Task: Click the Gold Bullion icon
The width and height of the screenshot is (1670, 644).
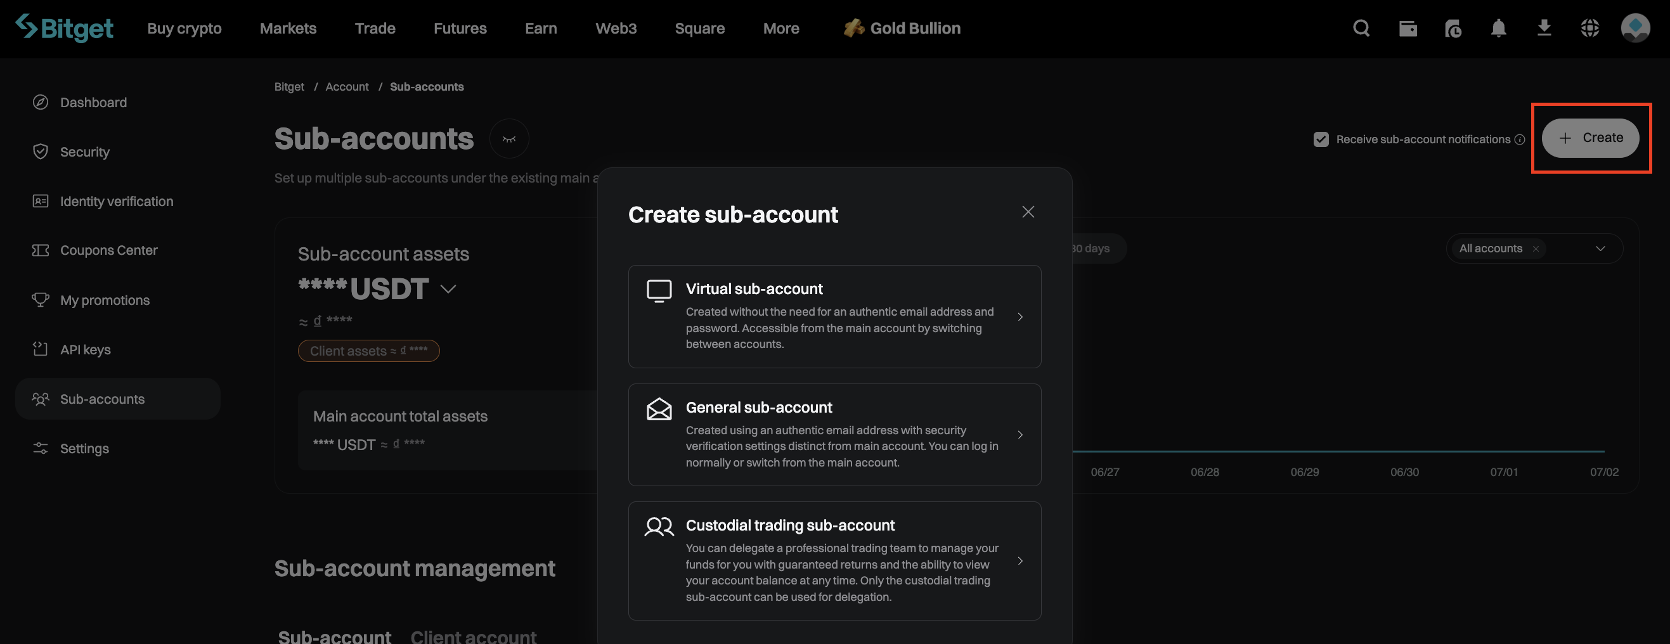Action: click(854, 28)
